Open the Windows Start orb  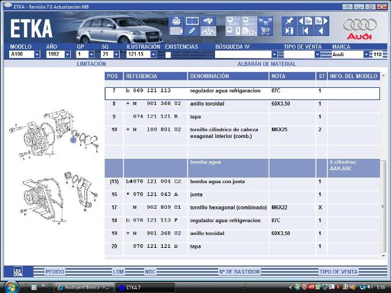click(x=10, y=287)
